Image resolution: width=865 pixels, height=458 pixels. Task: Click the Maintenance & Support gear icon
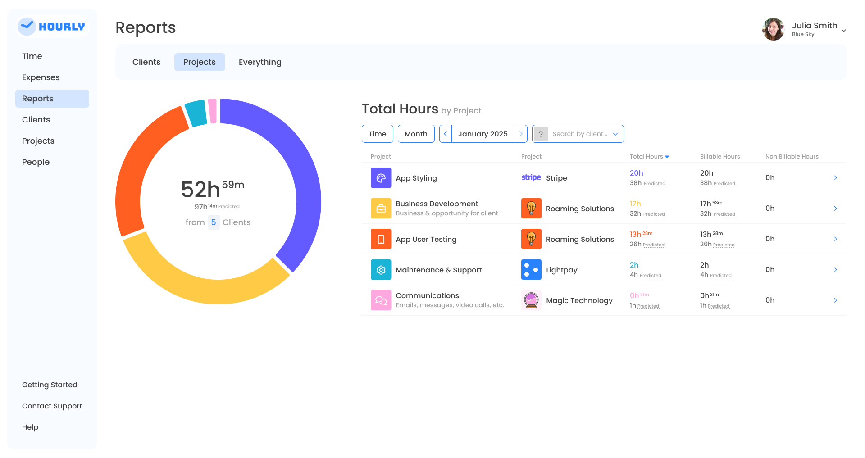(381, 270)
